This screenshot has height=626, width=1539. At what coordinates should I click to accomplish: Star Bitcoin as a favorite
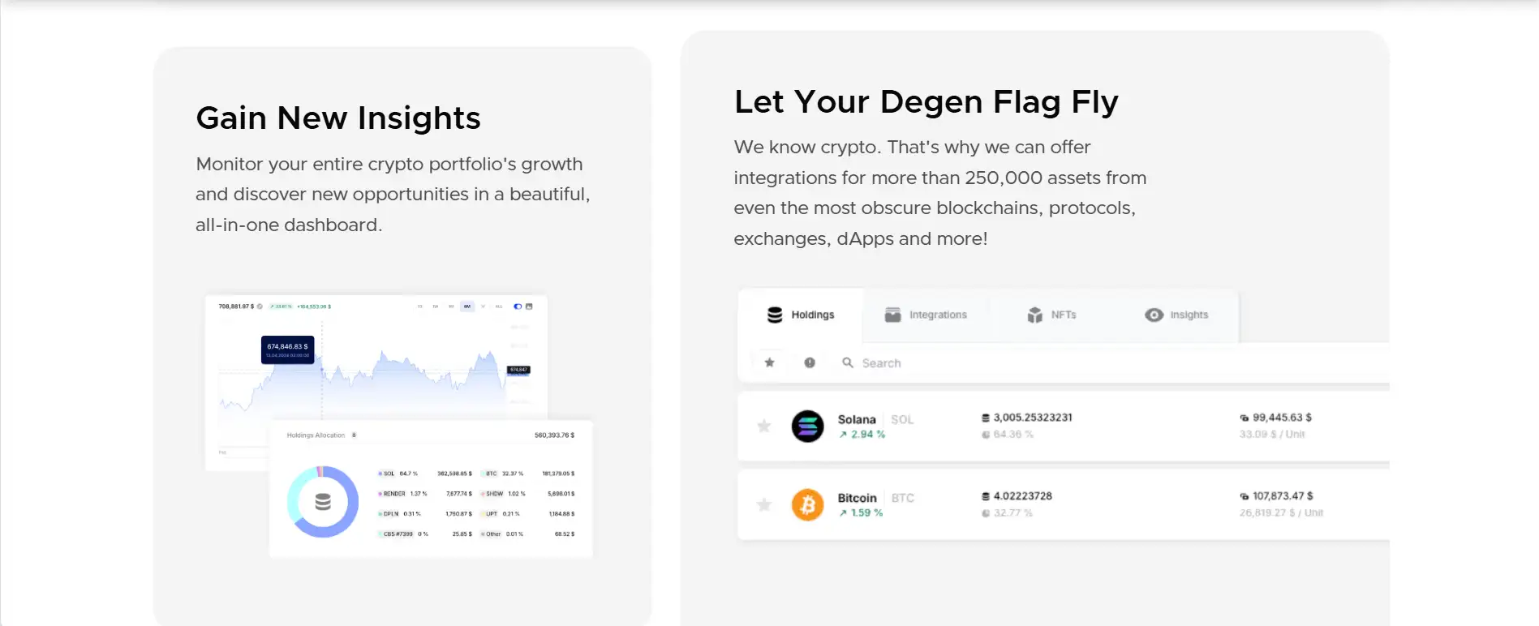tap(763, 504)
